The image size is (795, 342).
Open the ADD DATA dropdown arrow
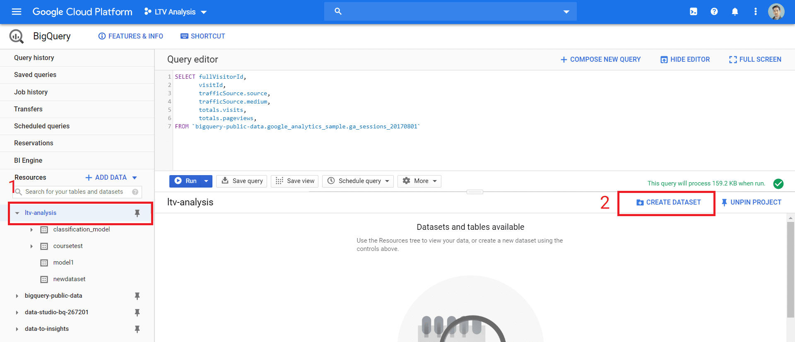(135, 178)
